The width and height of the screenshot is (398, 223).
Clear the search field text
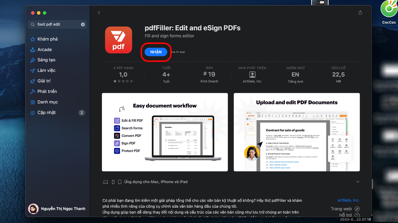pos(83,24)
